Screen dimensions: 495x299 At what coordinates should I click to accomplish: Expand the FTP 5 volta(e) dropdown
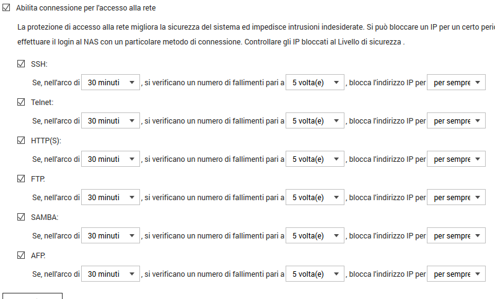click(x=315, y=198)
